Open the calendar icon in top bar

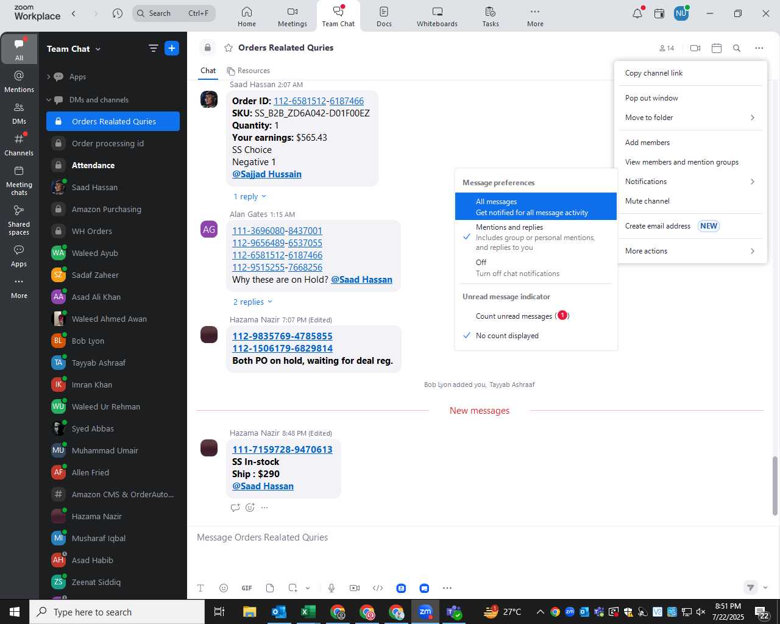(659, 13)
